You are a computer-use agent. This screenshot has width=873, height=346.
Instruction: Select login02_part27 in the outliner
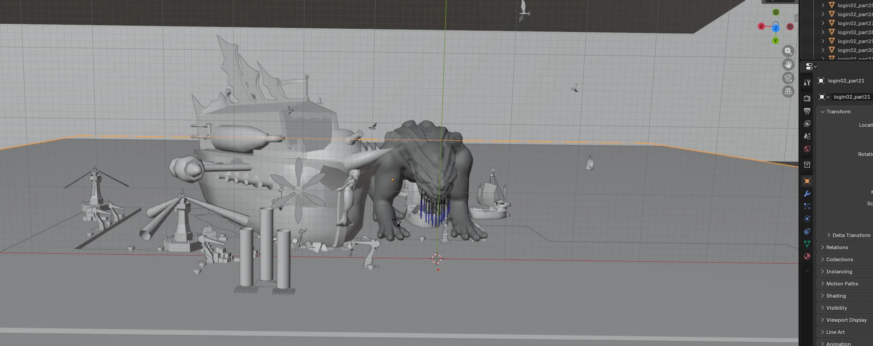(x=854, y=23)
